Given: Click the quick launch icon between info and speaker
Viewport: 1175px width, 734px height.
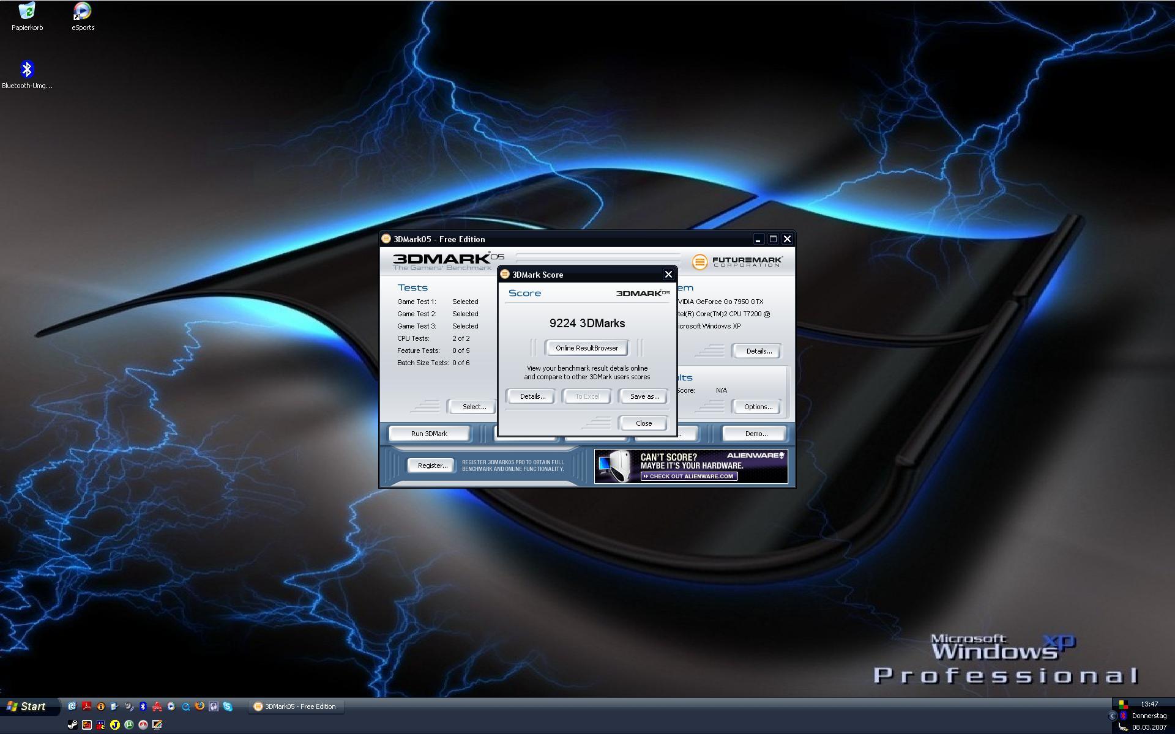Looking at the screenshot, I should click(114, 706).
